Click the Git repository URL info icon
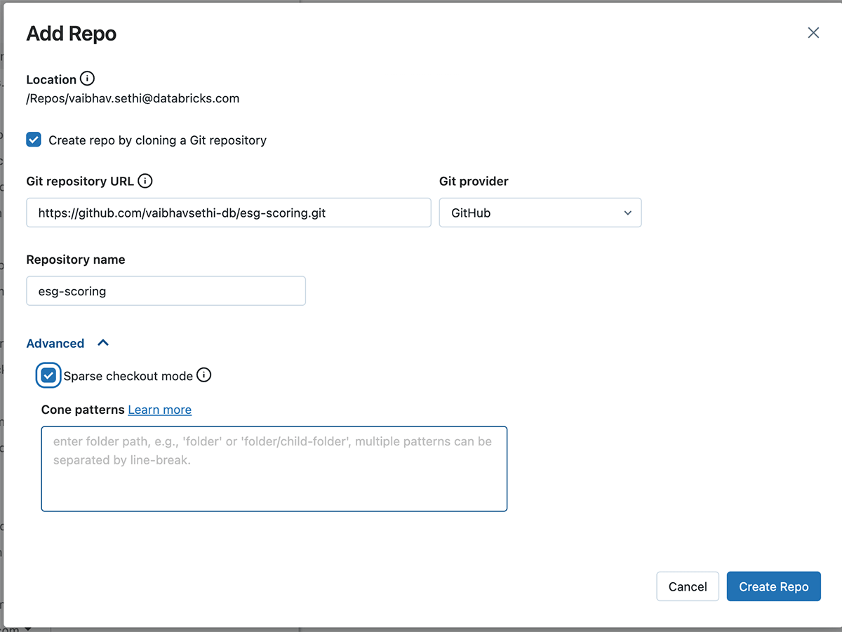Image resolution: width=842 pixels, height=632 pixels. click(145, 181)
